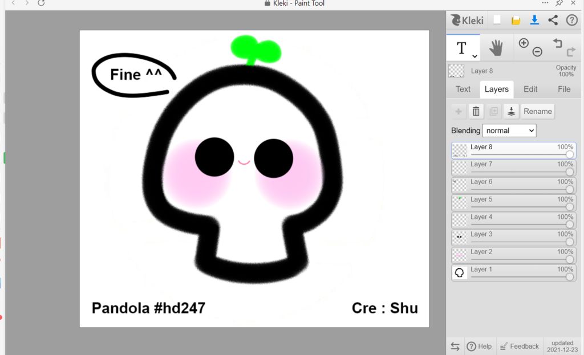Create a new blank image
Image resolution: width=584 pixels, height=355 pixels.
(x=497, y=20)
